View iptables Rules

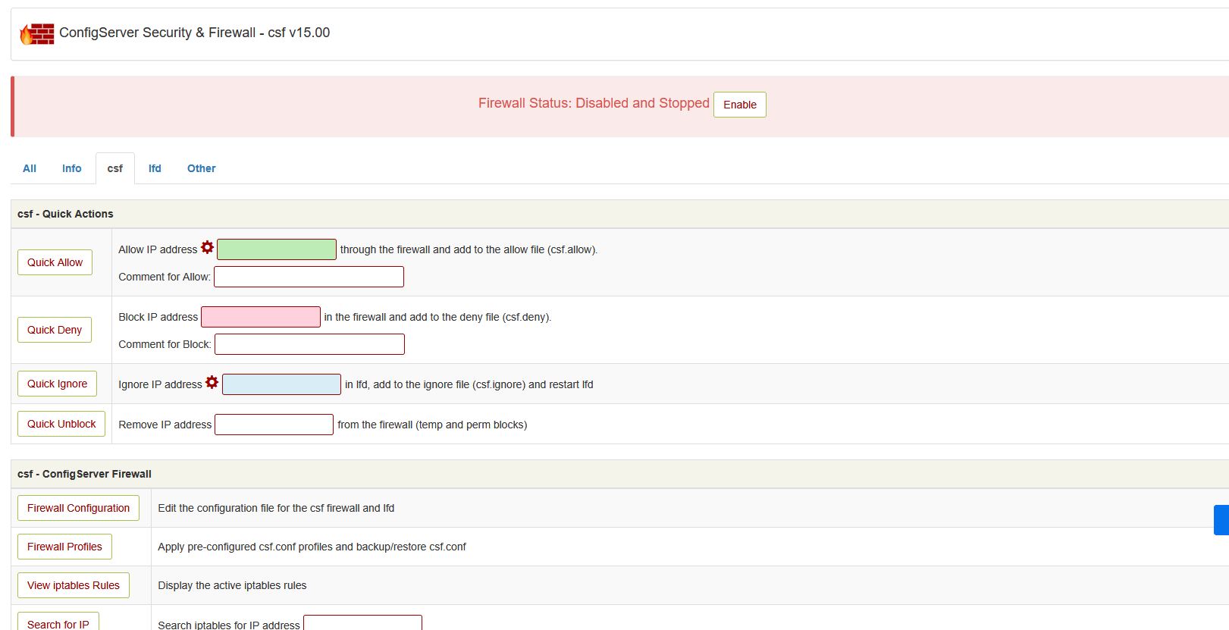(x=74, y=585)
